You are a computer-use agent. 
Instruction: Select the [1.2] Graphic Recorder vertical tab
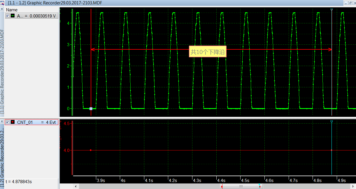pos(2,152)
